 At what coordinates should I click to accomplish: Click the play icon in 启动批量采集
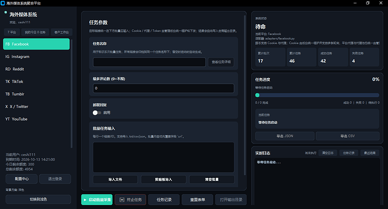(x=85, y=200)
